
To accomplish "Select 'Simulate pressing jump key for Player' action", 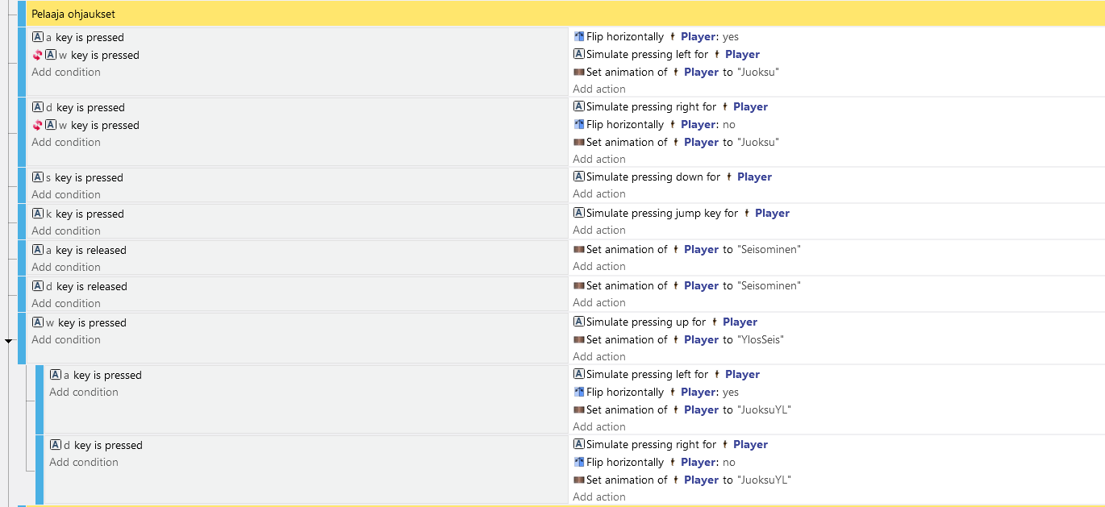I will coord(682,213).
